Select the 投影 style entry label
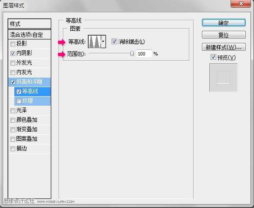Screen dimensions: 254x208 (22, 43)
